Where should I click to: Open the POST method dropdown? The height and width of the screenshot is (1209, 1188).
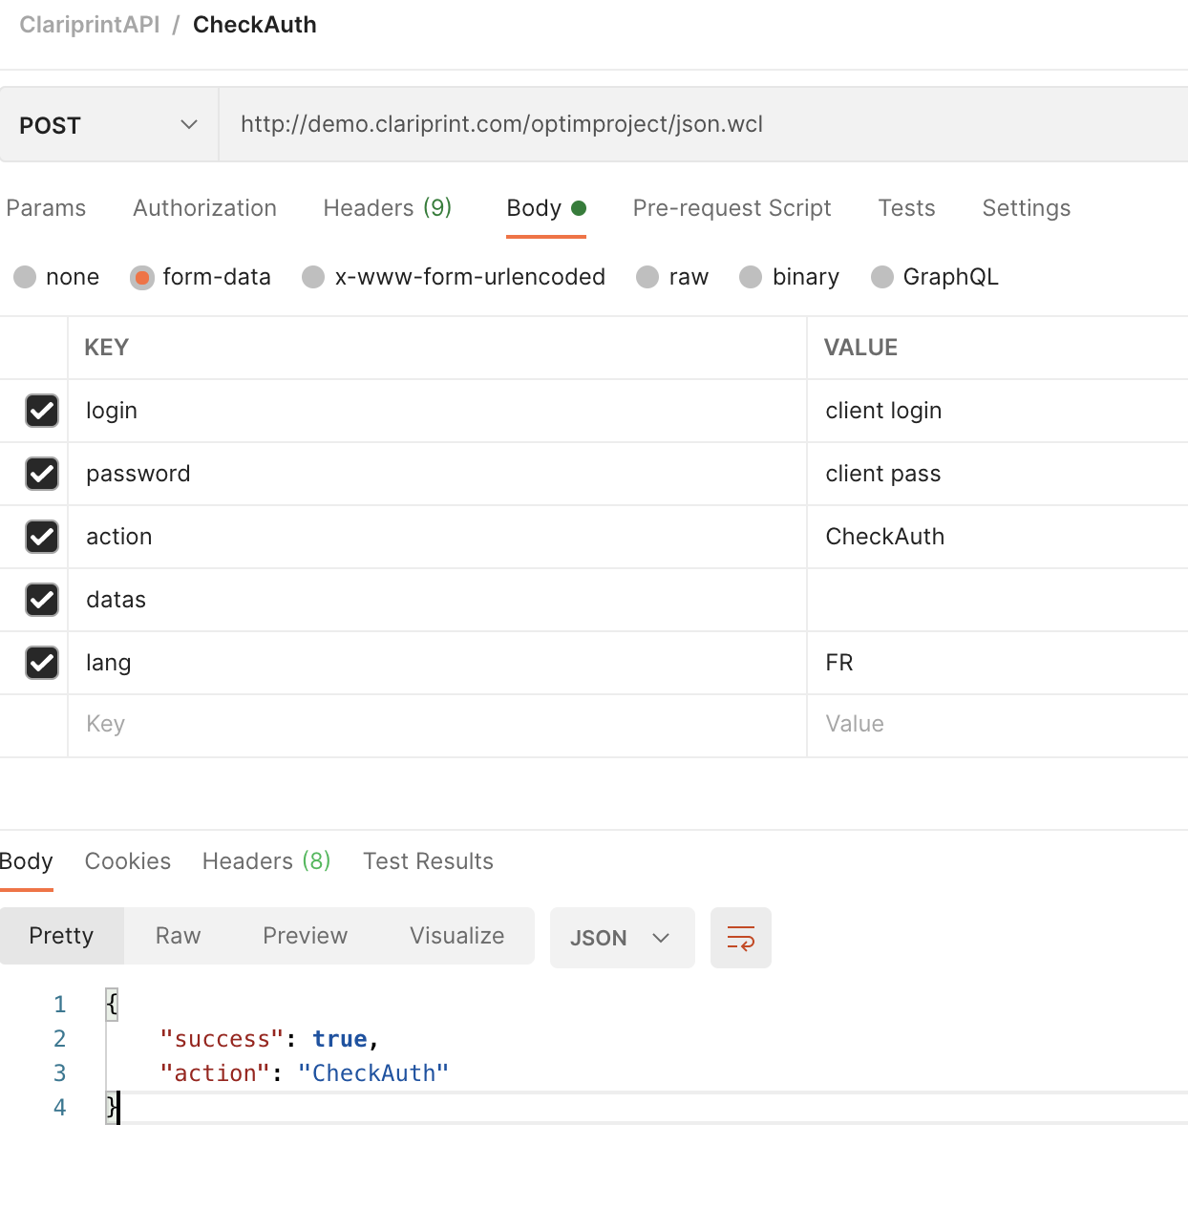(109, 125)
